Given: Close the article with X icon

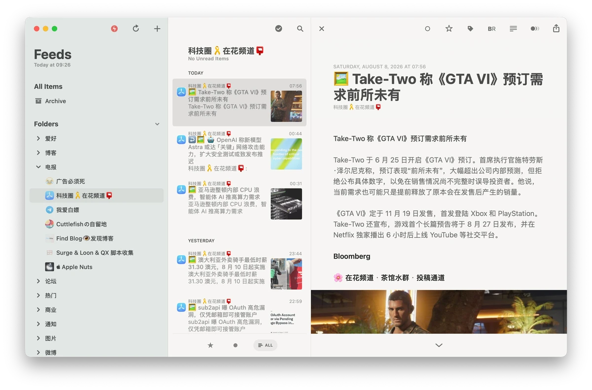Looking at the screenshot, I should click(x=322, y=29).
